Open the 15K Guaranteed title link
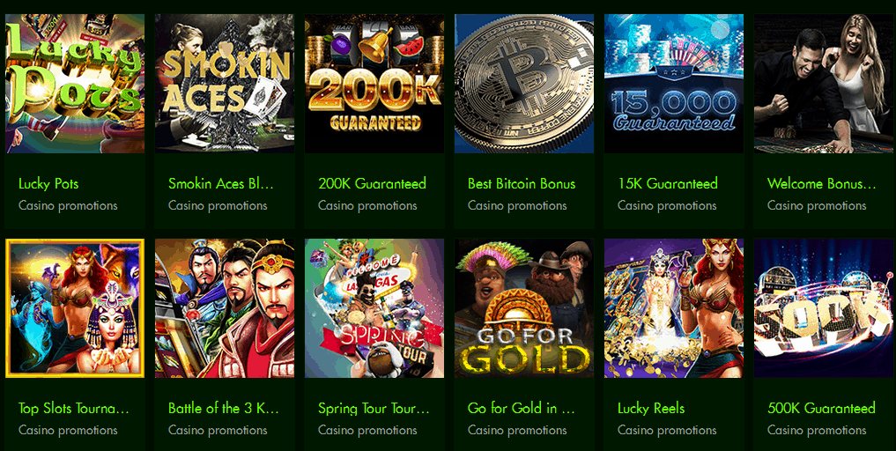The height and width of the screenshot is (451, 896). pyautogui.click(x=668, y=183)
